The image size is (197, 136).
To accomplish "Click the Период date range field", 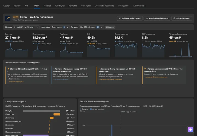I will point(26,27).
